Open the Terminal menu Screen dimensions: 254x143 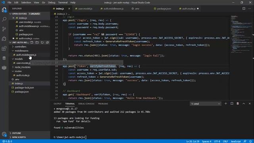(63, 3)
